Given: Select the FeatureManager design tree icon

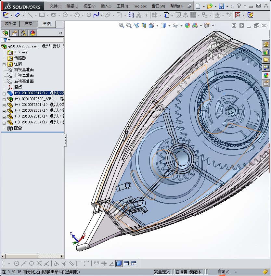Looking at the screenshot, I should 6,33.
